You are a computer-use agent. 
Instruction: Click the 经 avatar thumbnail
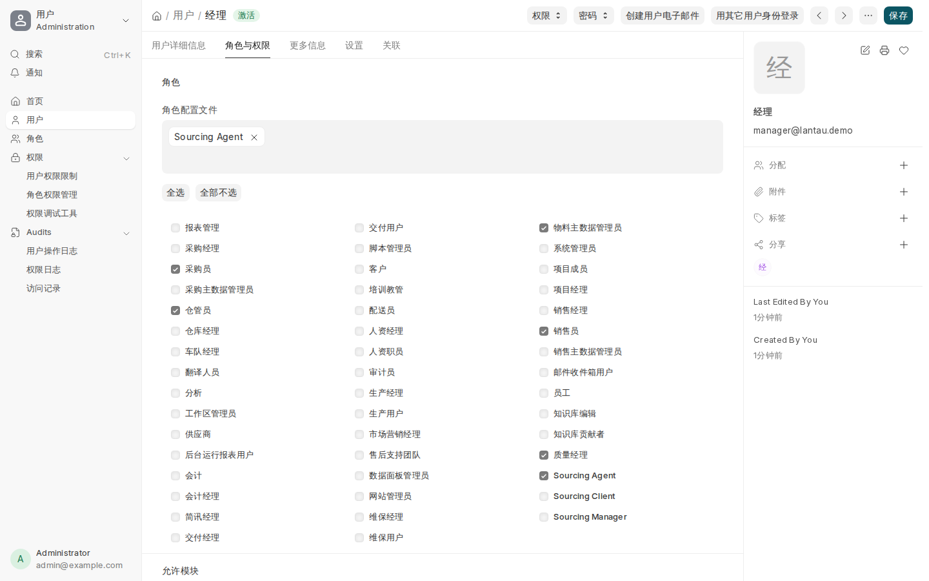tap(779, 68)
